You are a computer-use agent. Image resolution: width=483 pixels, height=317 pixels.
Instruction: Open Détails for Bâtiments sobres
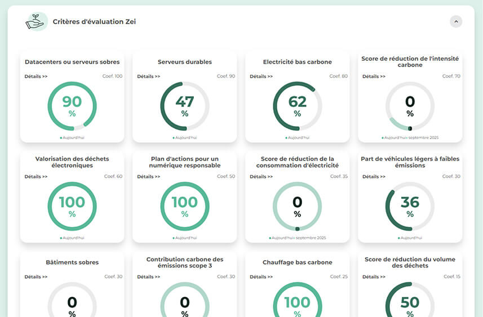tap(36, 277)
